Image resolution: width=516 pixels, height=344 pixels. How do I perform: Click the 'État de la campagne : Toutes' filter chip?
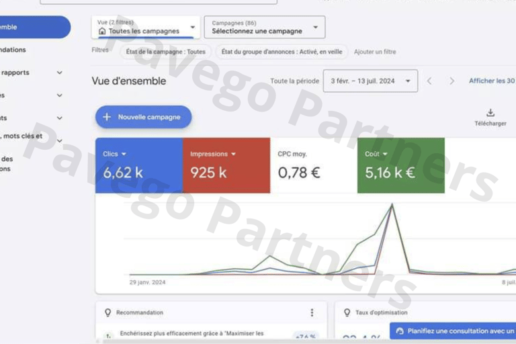(x=165, y=52)
